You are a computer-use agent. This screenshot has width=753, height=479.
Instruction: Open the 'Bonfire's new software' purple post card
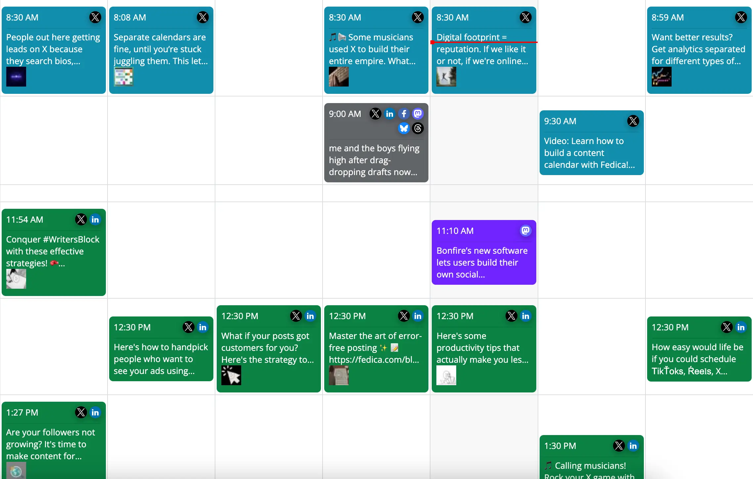coord(483,262)
